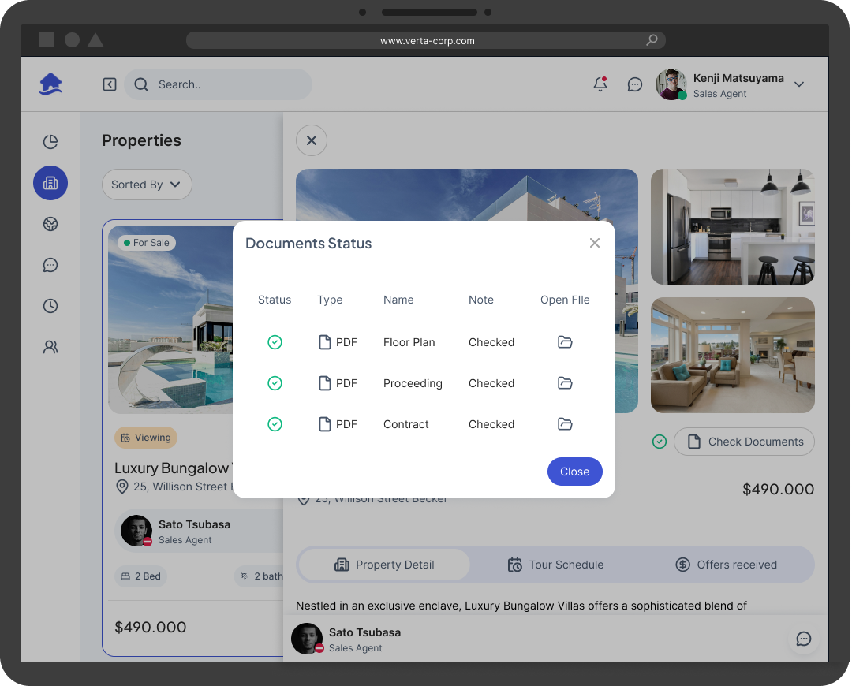The width and height of the screenshot is (852, 686).
Task: Click the Type column header
Action: pos(330,300)
